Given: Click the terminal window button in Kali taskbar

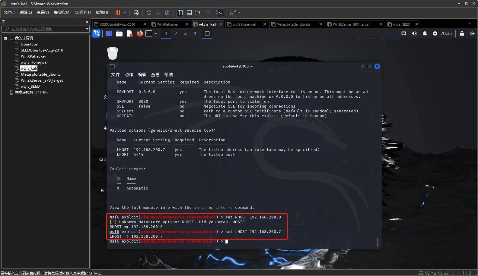Looking at the screenshot, I should click(x=207, y=33).
